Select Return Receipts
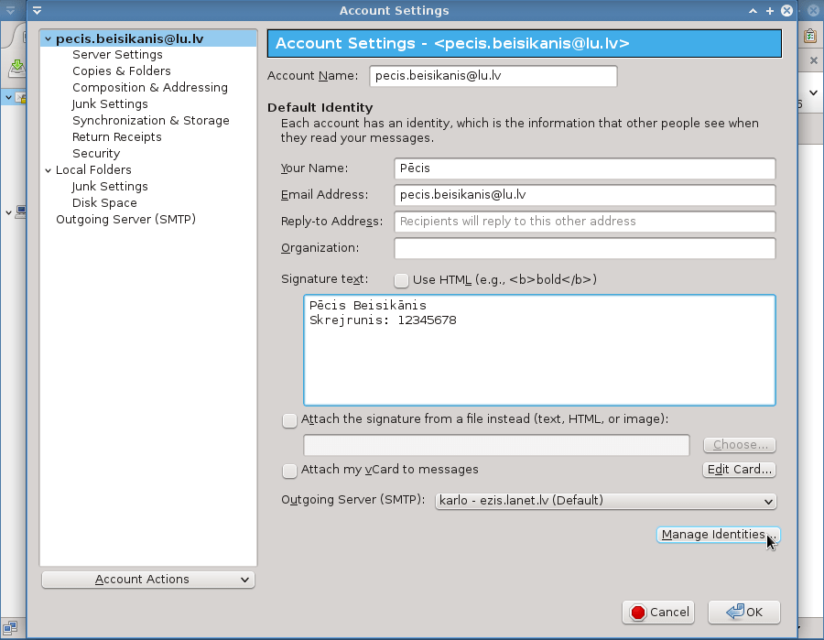824x640 pixels. 116,137
